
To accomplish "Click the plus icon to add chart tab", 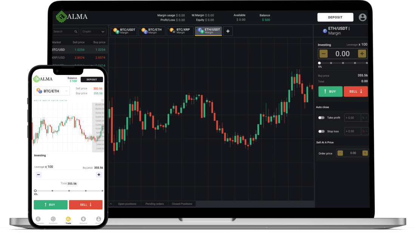I will pos(228,31).
